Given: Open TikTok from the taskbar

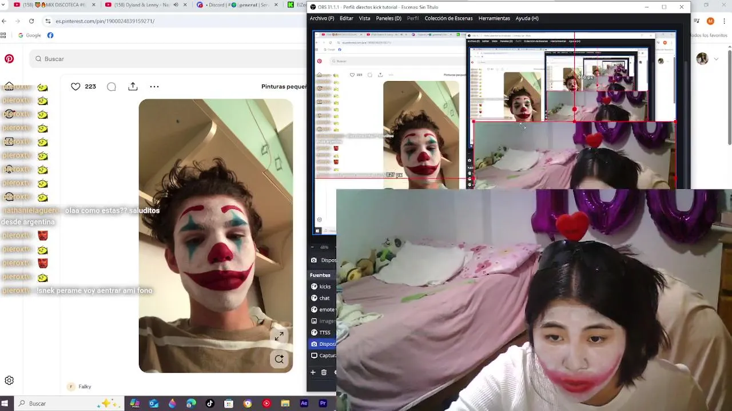Looking at the screenshot, I should tap(210, 404).
